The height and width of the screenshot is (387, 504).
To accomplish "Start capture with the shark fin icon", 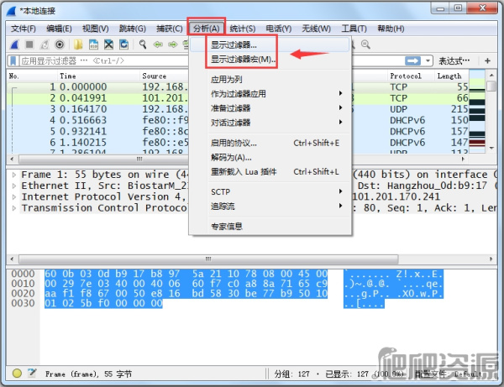I will coord(14,44).
